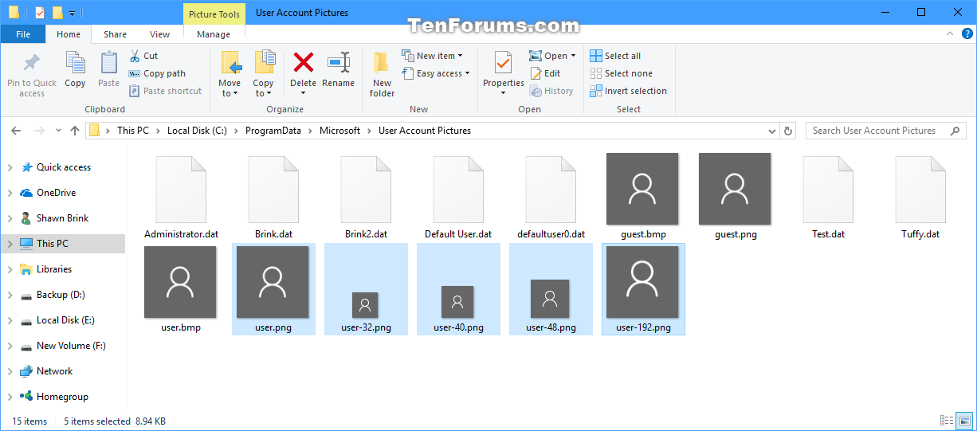
Task: Open file History
Action: click(x=551, y=91)
